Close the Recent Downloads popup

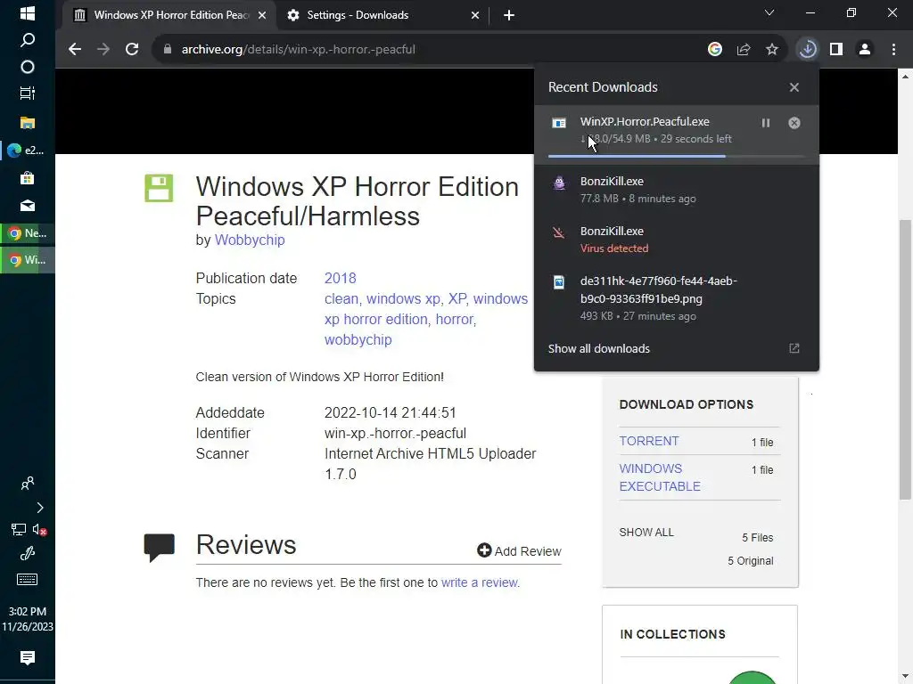tap(794, 87)
